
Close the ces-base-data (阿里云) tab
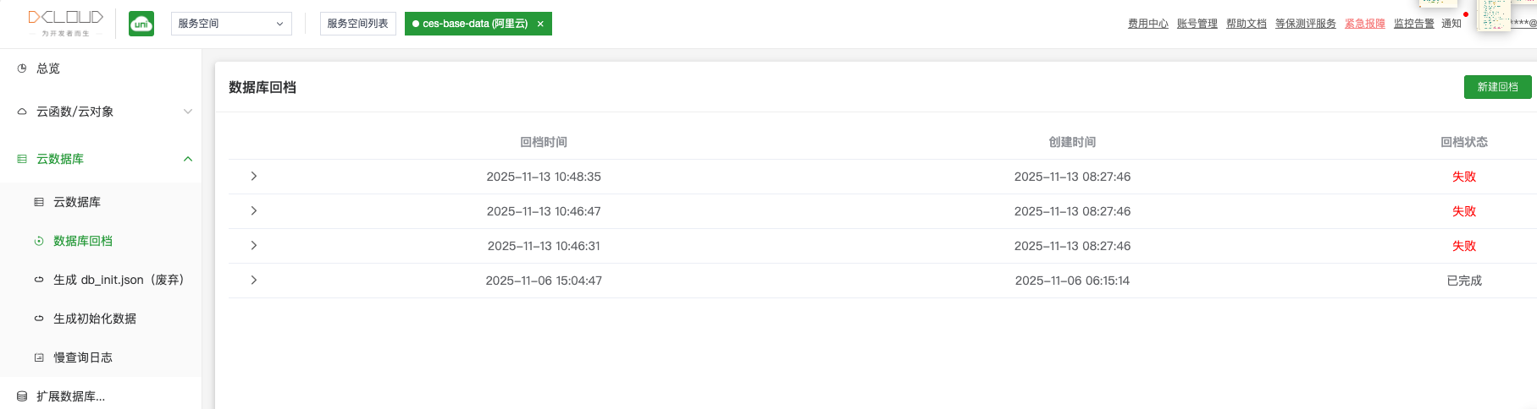[540, 24]
